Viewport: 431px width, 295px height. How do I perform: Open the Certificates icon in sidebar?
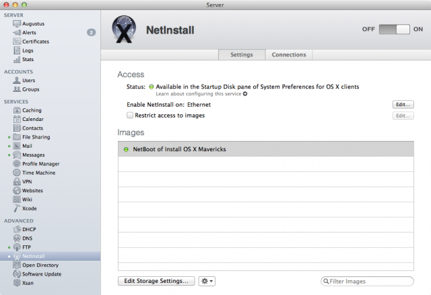(x=17, y=42)
